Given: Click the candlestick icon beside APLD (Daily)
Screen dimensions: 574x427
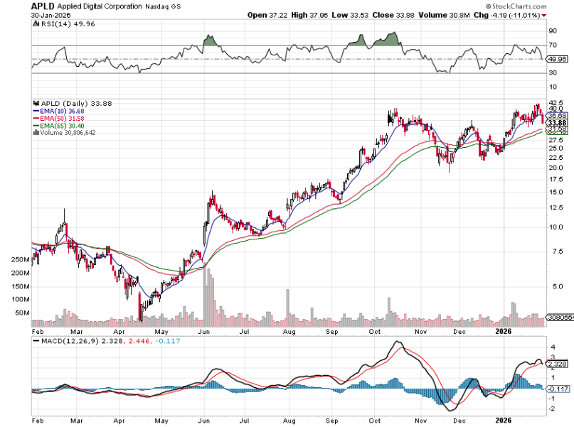Looking at the screenshot, I should (x=36, y=104).
